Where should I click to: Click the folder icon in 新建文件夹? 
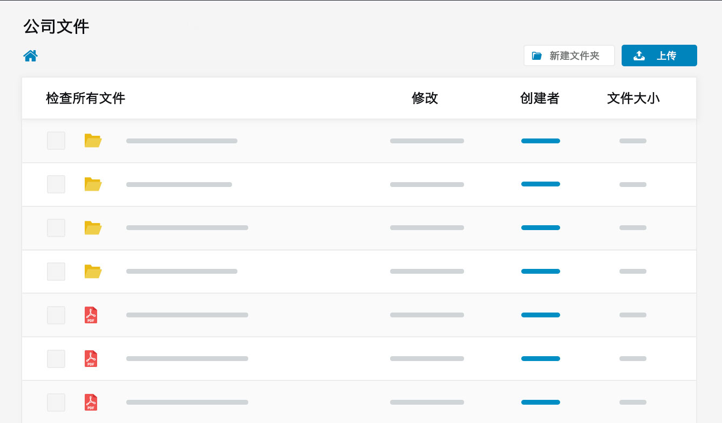[x=536, y=56]
